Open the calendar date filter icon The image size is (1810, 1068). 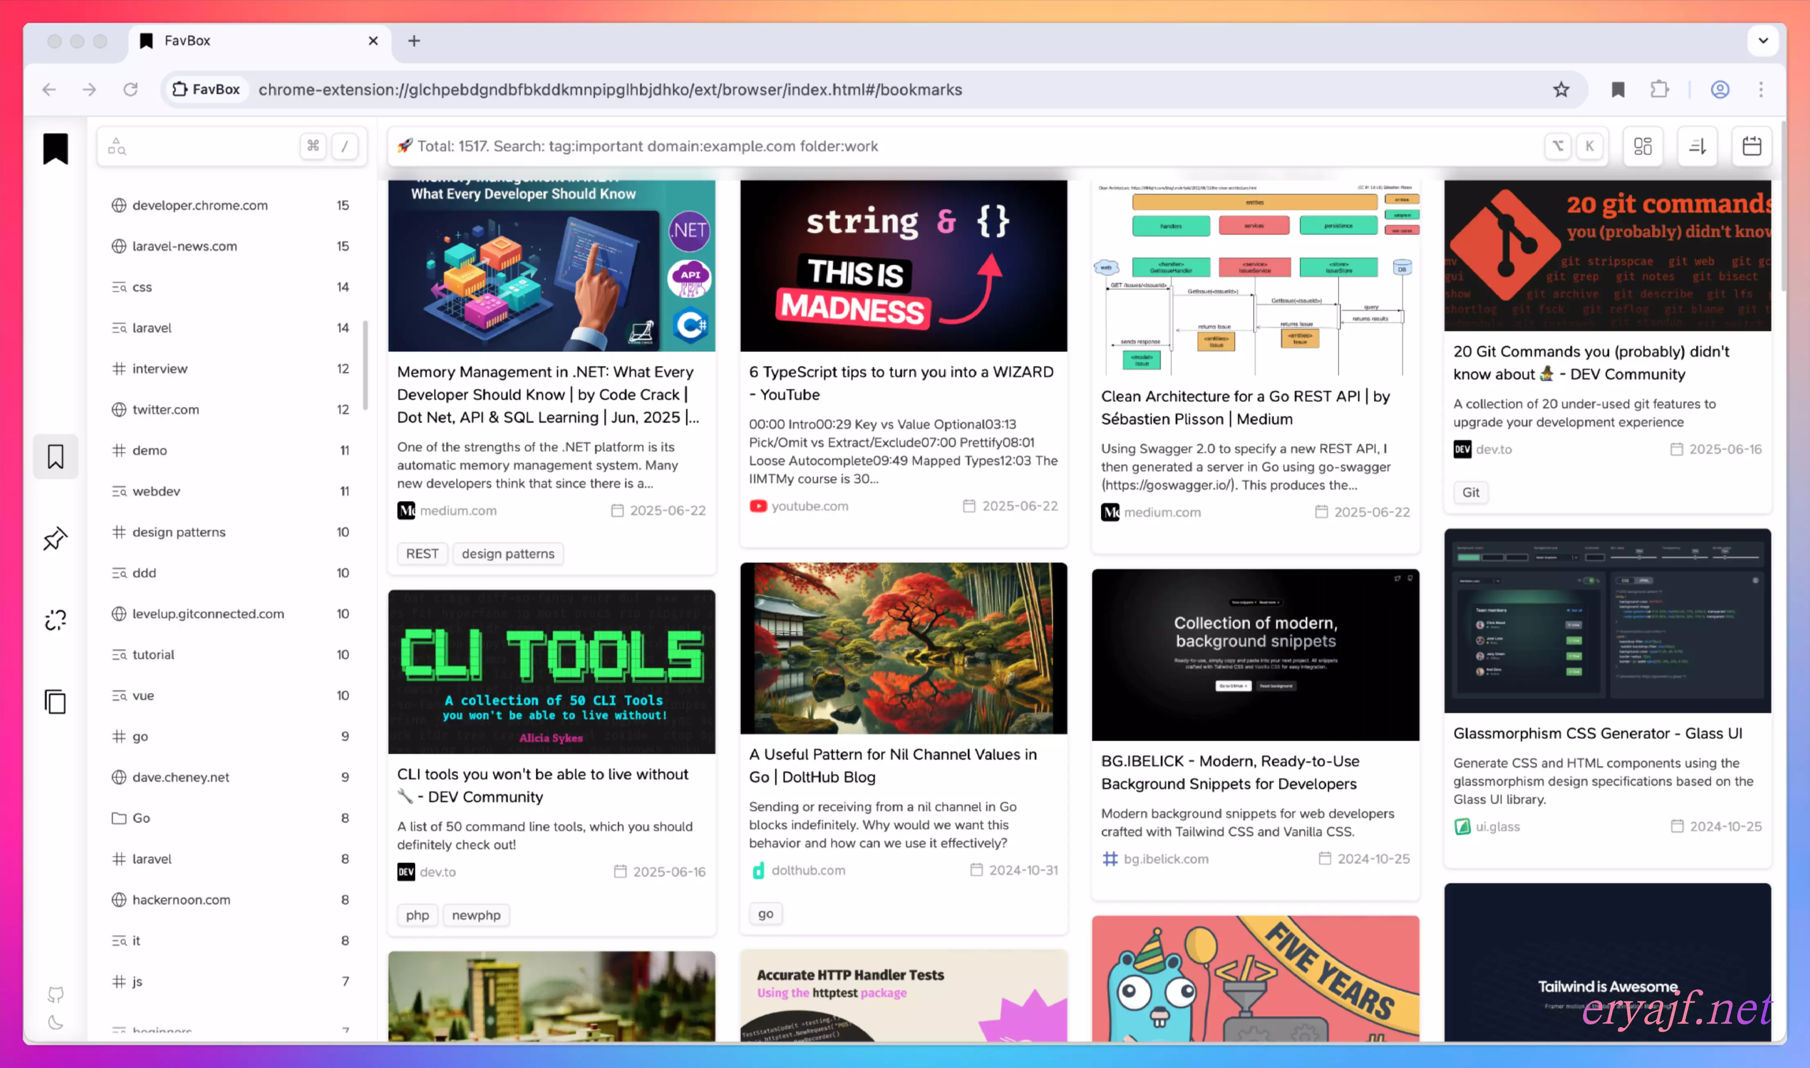click(1752, 146)
